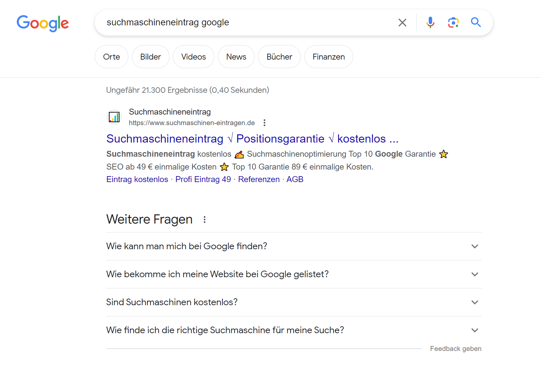This screenshot has width=541, height=374.
Task: Start voice search with microphone icon
Action: pos(430,22)
